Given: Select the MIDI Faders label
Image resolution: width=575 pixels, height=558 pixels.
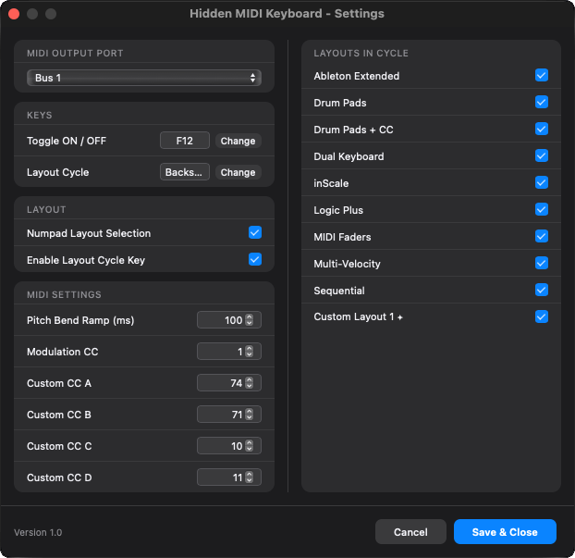Looking at the screenshot, I should [343, 237].
